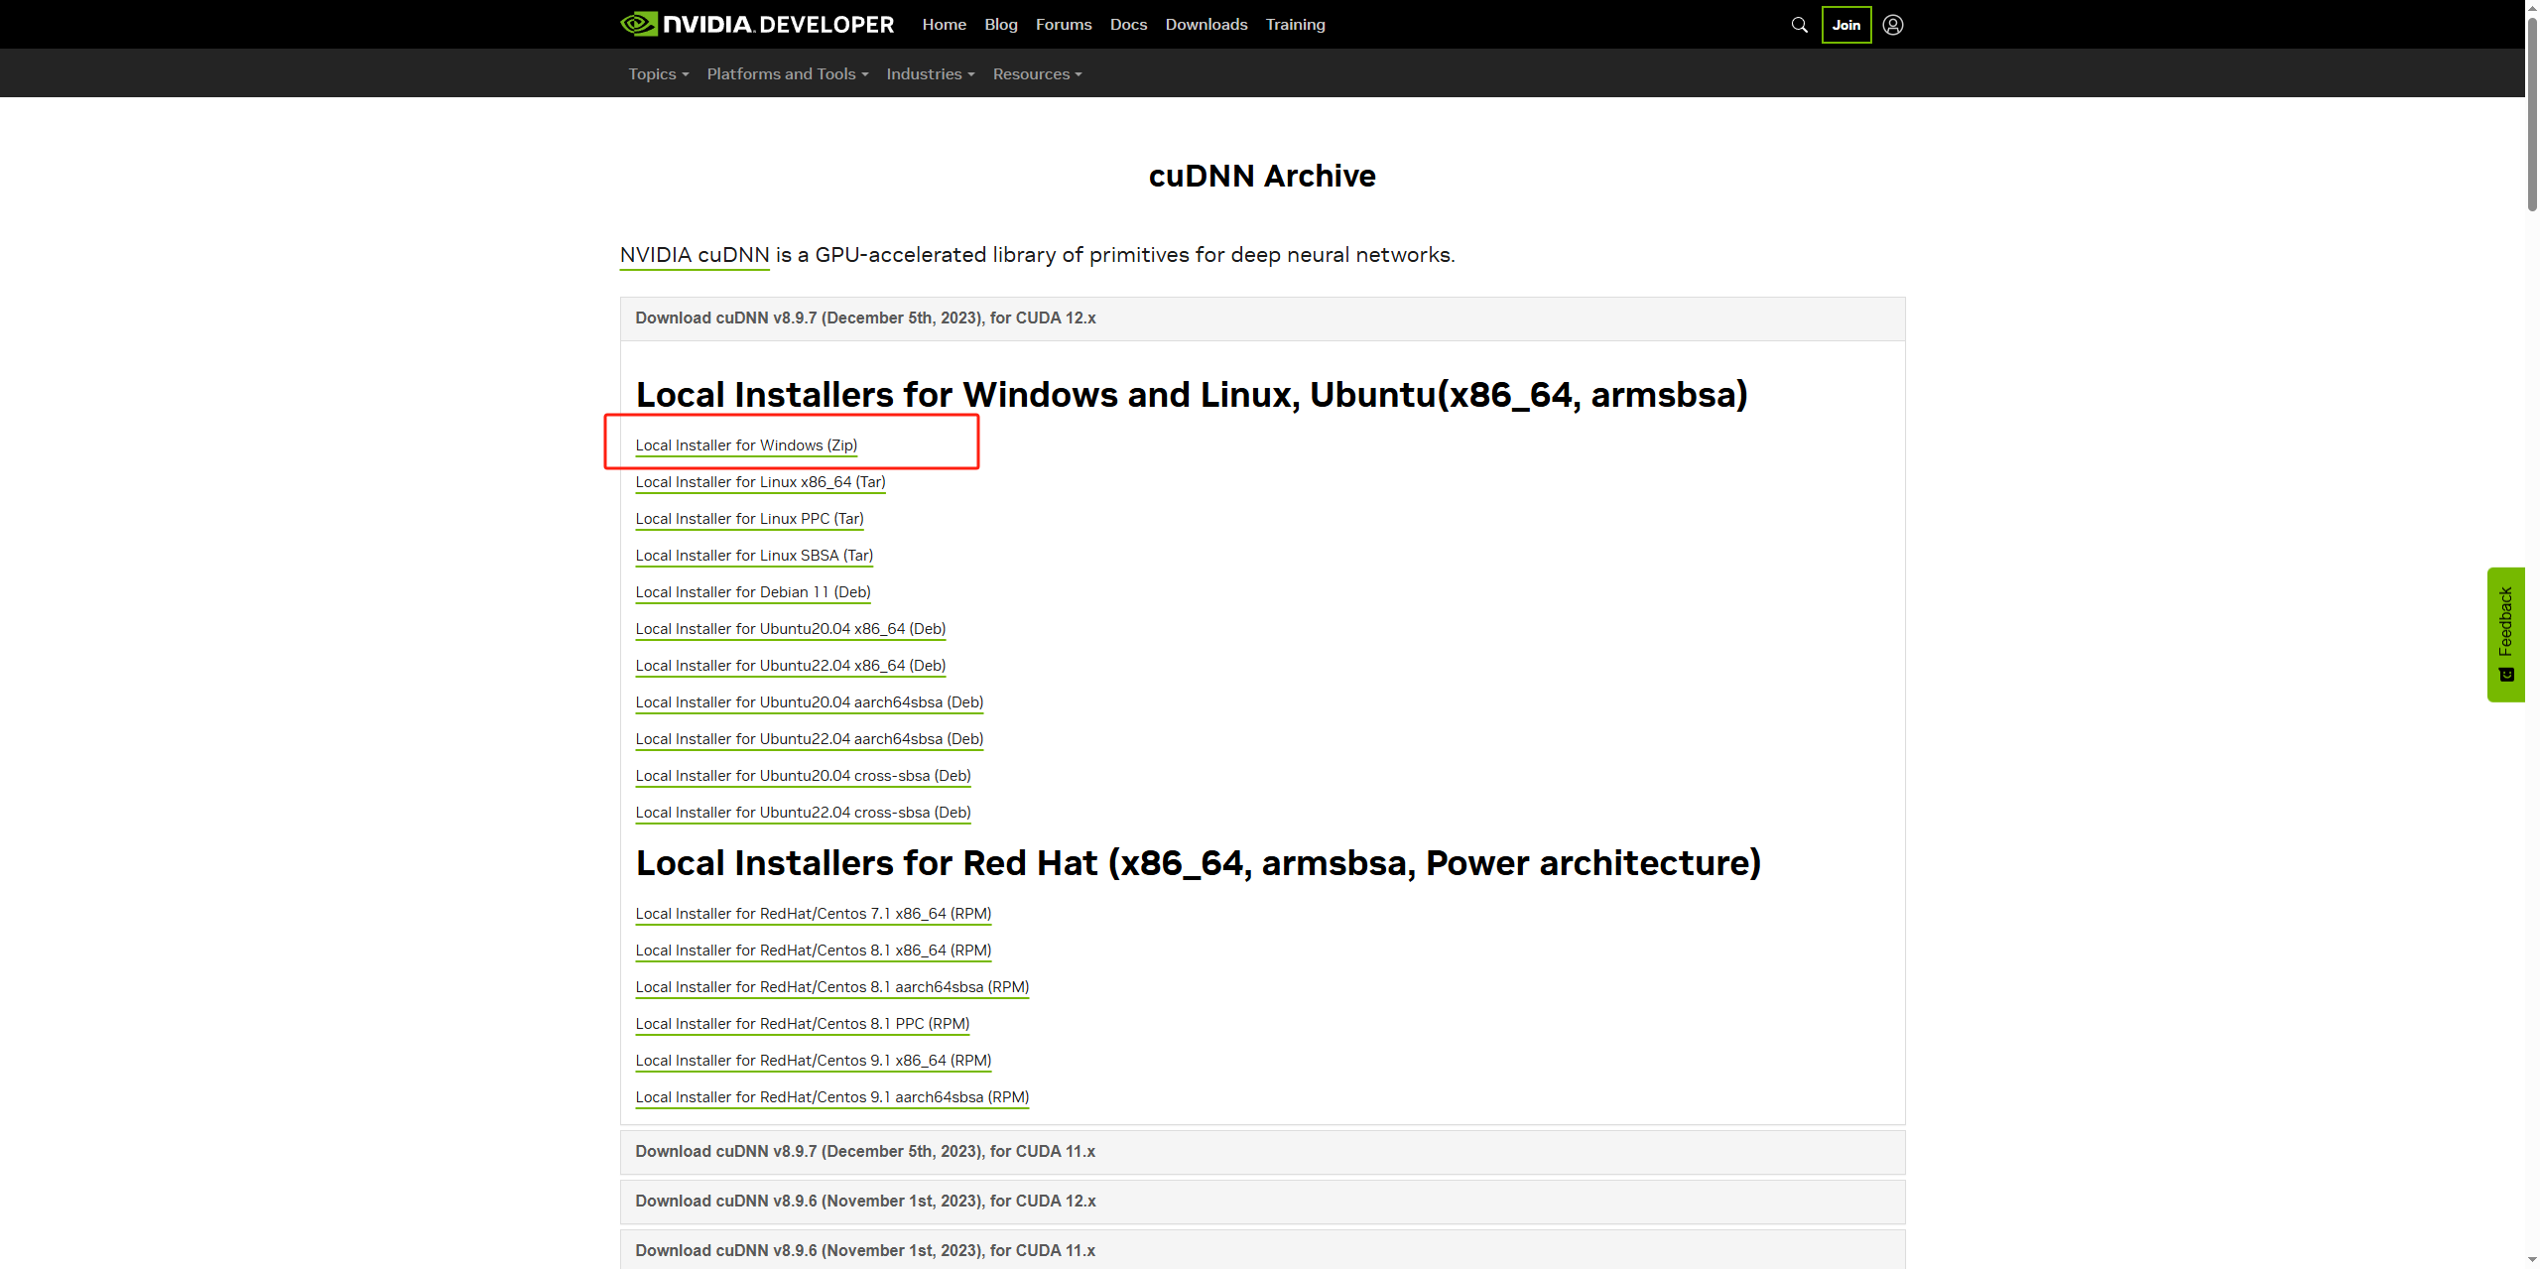This screenshot has width=2540, height=1269.
Task: Download Local Installer for Linux x86_64 (Tar)
Action: tap(760, 482)
